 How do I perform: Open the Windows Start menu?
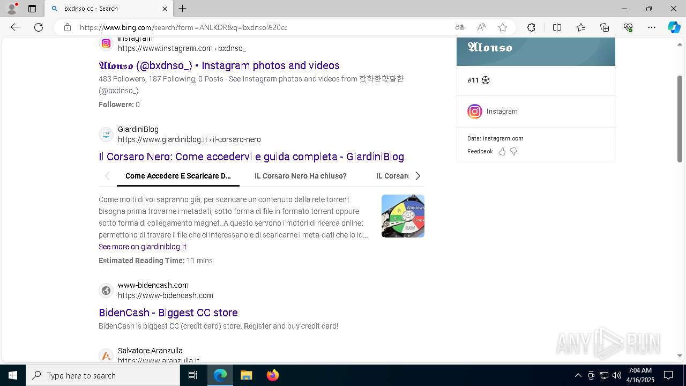point(13,375)
